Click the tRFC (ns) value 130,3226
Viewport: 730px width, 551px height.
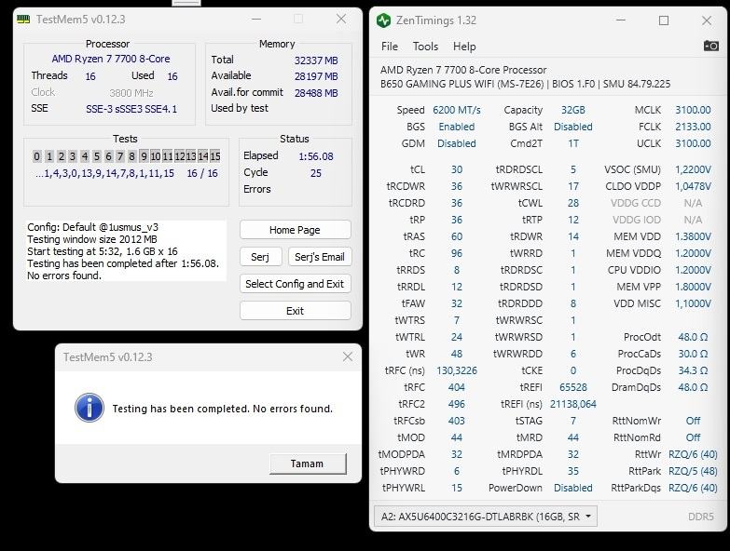point(456,370)
